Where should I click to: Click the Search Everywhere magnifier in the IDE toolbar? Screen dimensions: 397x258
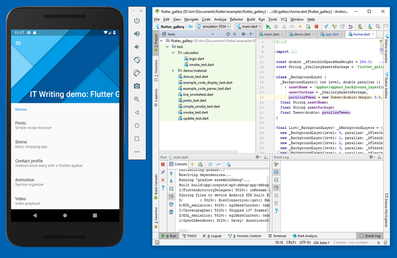tap(378, 27)
